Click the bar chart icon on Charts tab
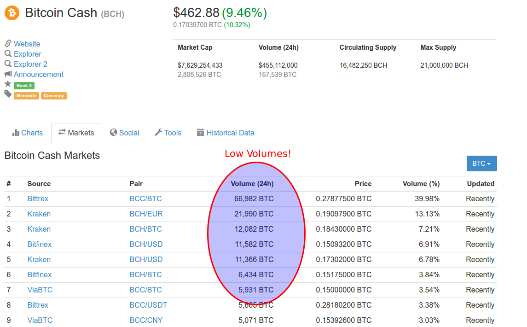 click(16, 133)
